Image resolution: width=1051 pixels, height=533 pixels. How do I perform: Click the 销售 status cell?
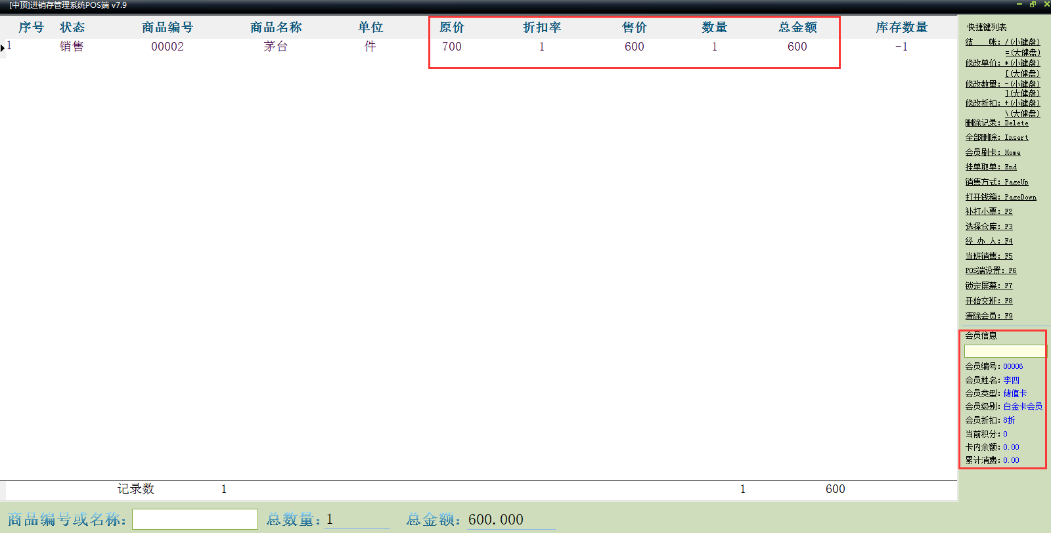pos(72,47)
